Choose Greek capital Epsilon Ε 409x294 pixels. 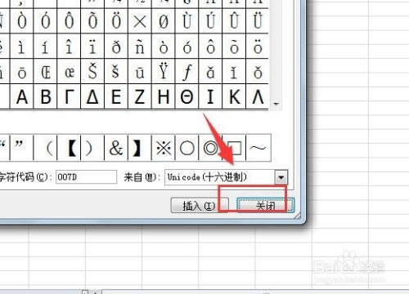(116, 96)
